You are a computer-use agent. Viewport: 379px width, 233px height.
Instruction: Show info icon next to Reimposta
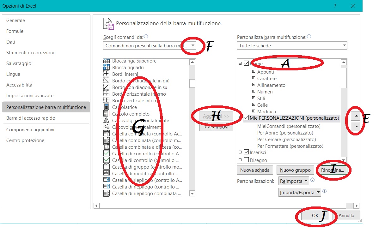312,180
